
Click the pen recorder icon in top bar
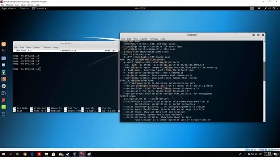266,8
